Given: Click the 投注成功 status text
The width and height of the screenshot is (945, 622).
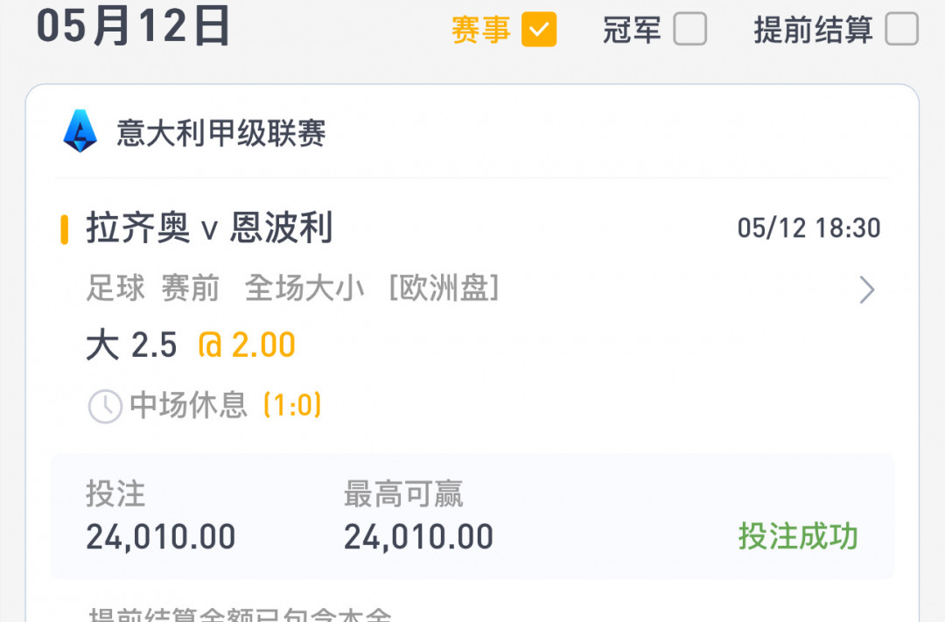Looking at the screenshot, I should tap(798, 535).
